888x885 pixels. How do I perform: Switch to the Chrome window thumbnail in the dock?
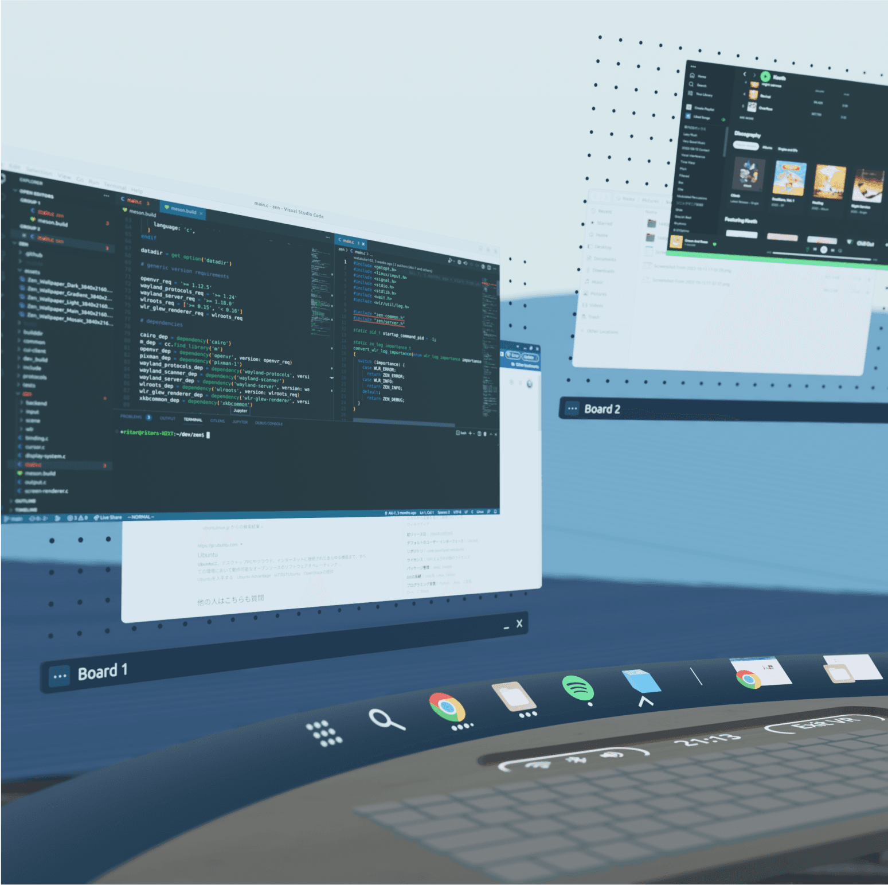[x=761, y=672]
